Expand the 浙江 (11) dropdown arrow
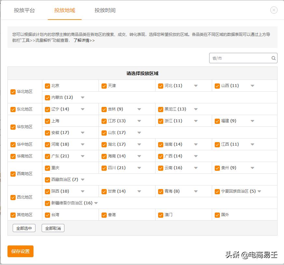The image size is (284, 265). click(196, 121)
